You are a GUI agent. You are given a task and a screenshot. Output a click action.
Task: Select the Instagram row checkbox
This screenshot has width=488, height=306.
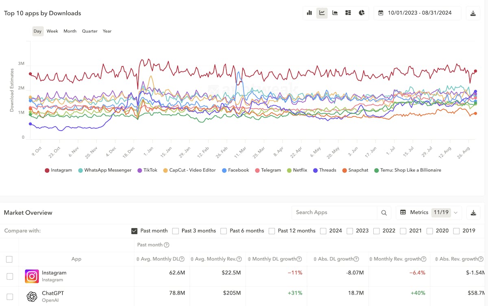9,276
